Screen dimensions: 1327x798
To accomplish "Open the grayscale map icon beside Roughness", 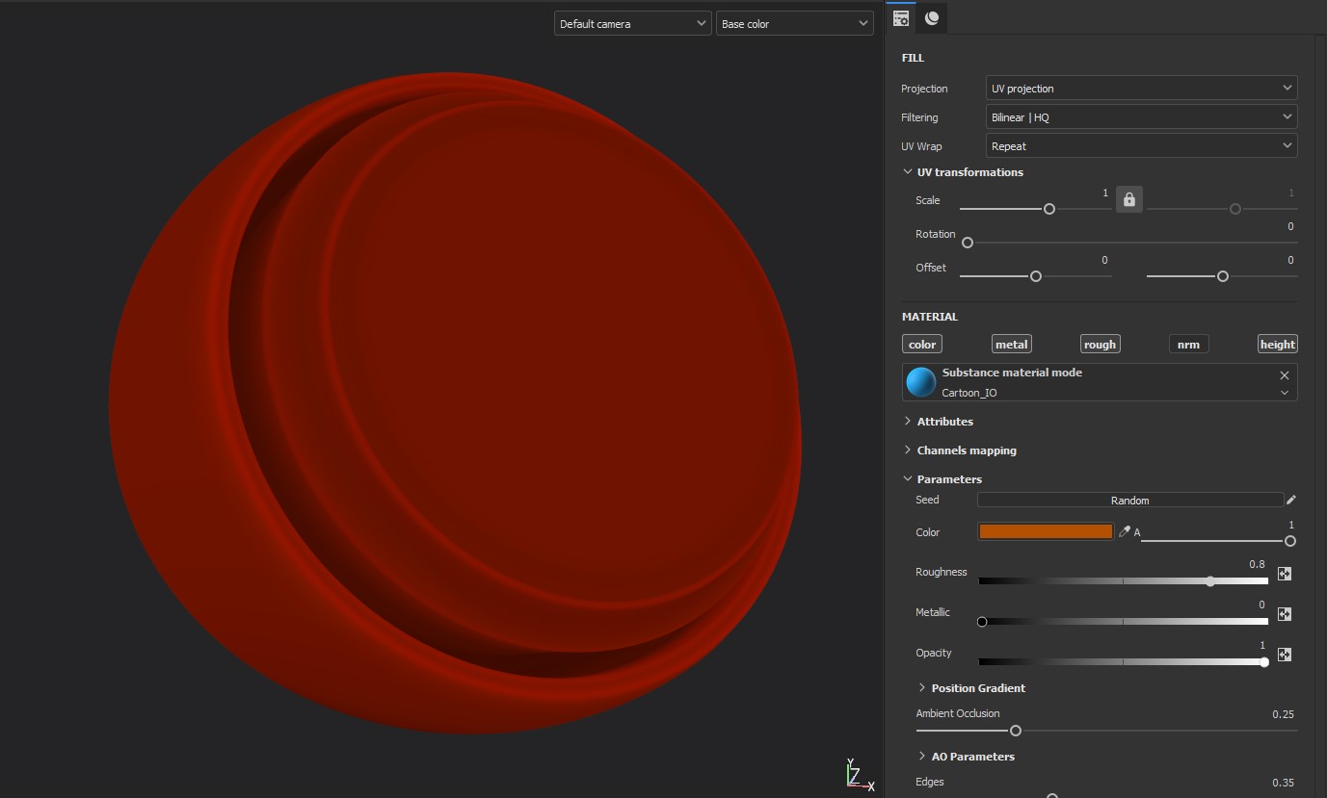I will click(x=1284, y=573).
